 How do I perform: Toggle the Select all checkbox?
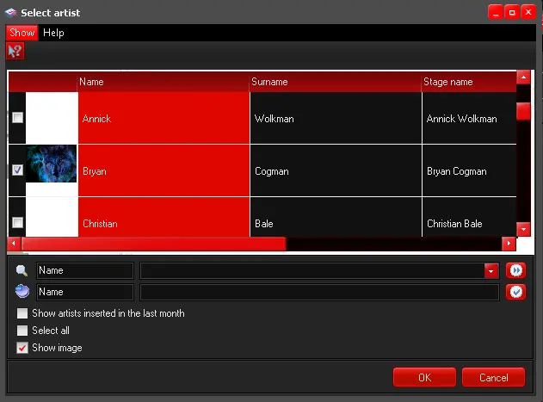click(23, 331)
